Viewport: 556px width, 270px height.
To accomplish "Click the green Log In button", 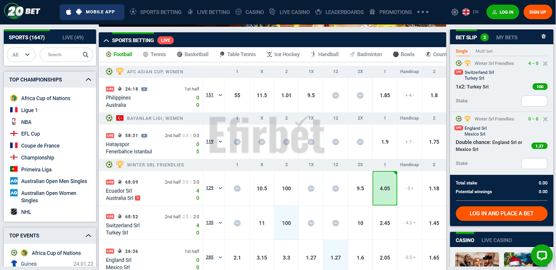I will coord(503,12).
